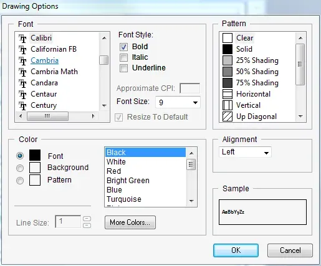The image size is (321, 266).
Task: Click the Line Size input field
Action: coord(68,222)
